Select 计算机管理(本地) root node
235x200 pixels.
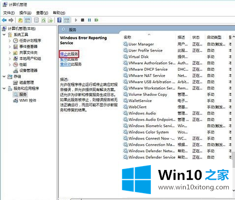click(22, 29)
